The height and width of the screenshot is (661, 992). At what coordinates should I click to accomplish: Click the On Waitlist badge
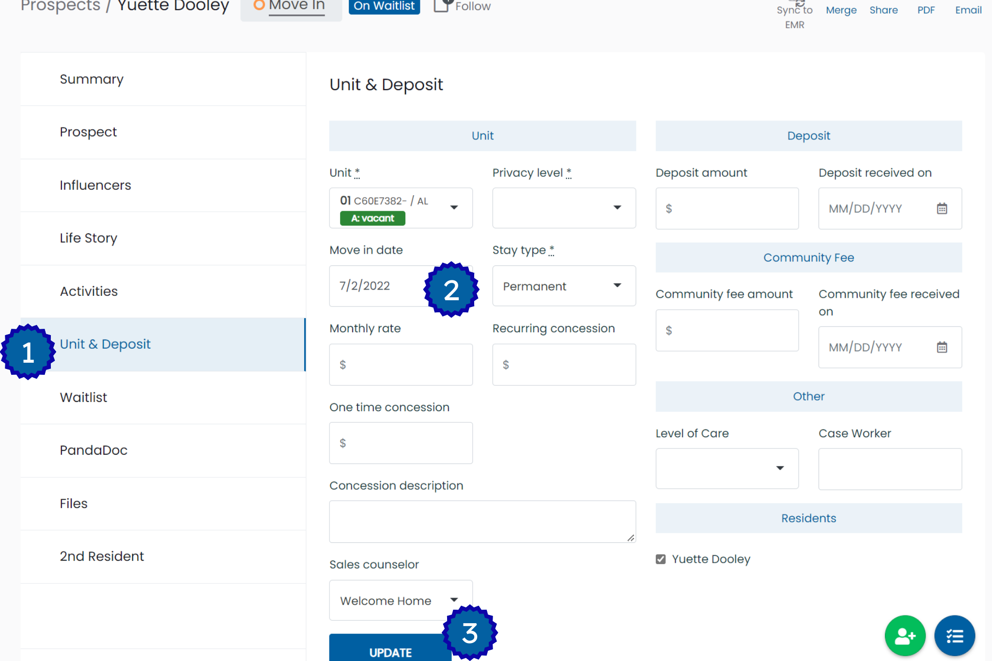(x=384, y=6)
